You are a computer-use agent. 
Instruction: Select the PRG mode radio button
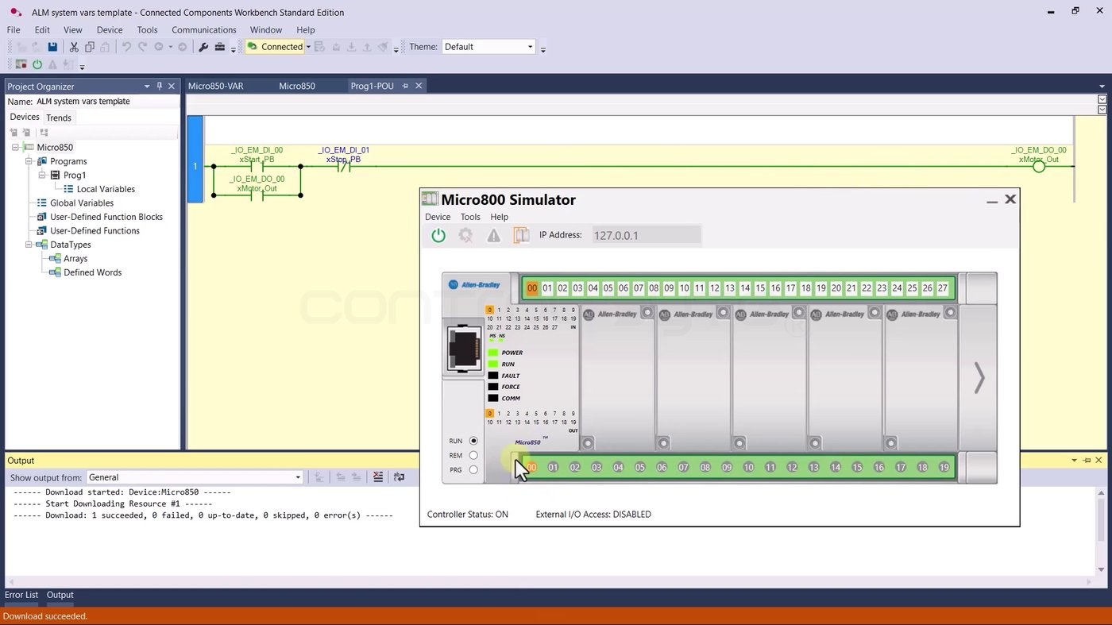[x=473, y=469]
